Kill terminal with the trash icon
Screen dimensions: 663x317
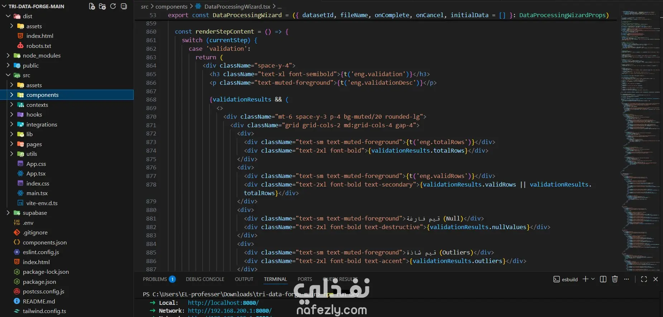(x=615, y=279)
